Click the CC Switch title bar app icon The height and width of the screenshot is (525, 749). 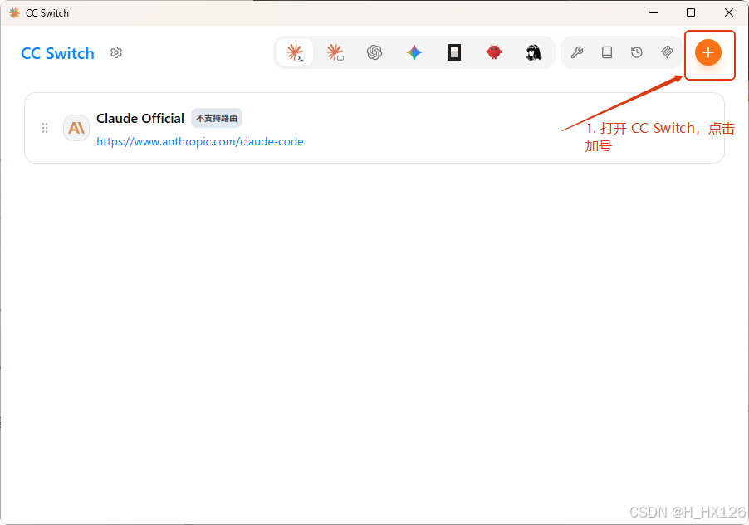pyautogui.click(x=14, y=13)
